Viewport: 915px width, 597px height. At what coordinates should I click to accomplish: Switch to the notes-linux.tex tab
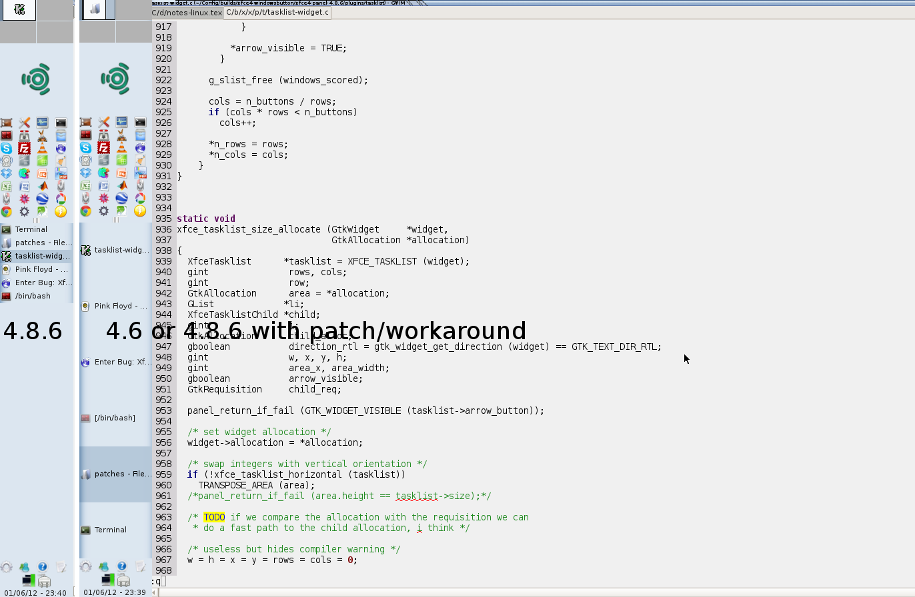point(187,13)
